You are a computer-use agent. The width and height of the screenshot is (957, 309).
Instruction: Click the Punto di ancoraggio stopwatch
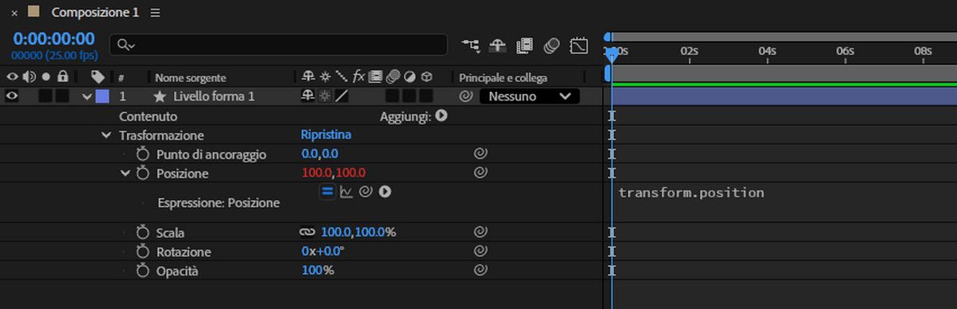point(143,154)
